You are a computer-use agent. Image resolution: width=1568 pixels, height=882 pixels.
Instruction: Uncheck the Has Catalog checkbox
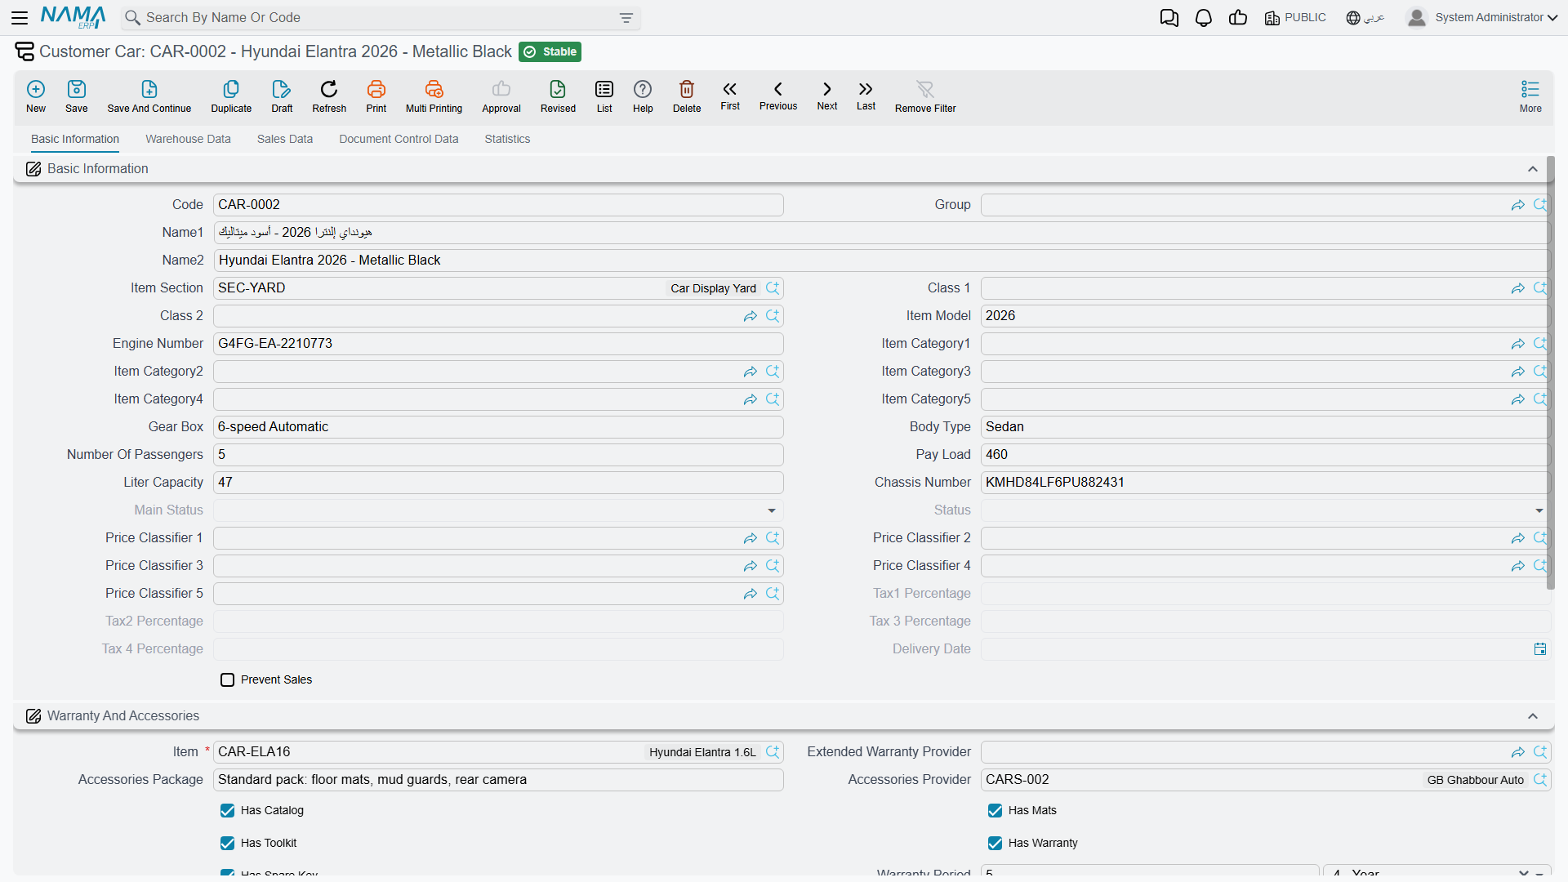point(228,811)
